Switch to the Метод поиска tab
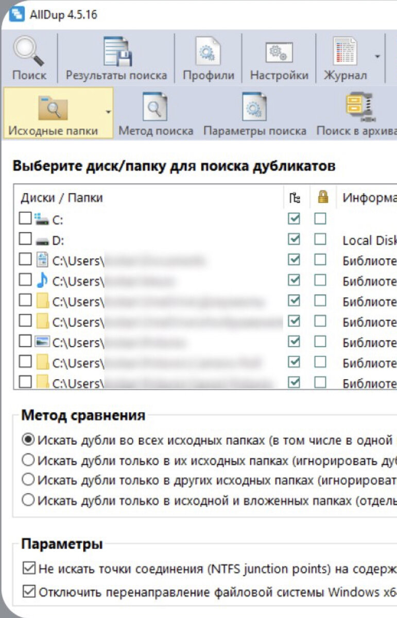397x618 pixels. click(x=156, y=113)
